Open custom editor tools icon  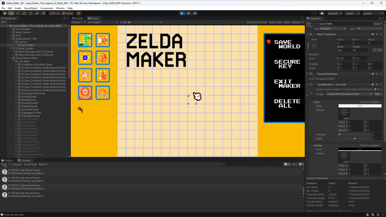click(x=43, y=13)
